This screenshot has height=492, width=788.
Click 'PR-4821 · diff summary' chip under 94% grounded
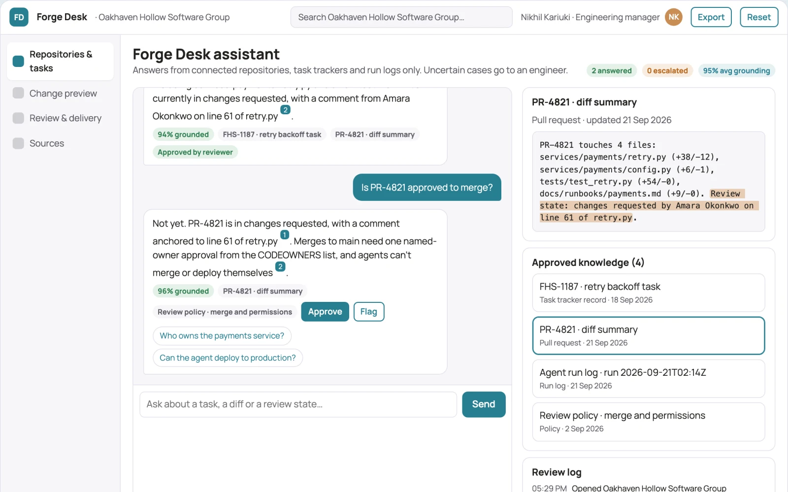[x=375, y=134]
